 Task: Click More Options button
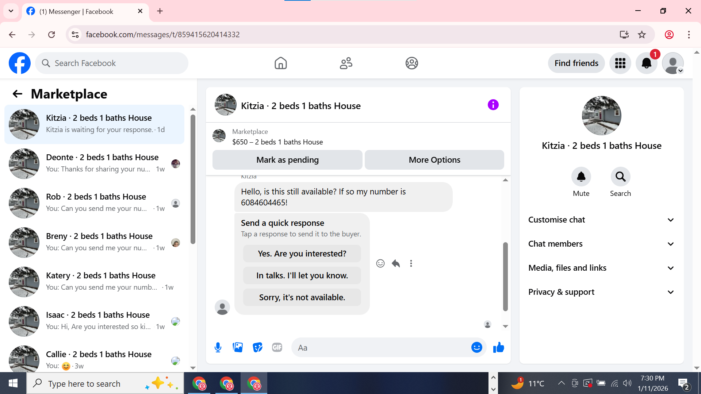[x=434, y=160]
